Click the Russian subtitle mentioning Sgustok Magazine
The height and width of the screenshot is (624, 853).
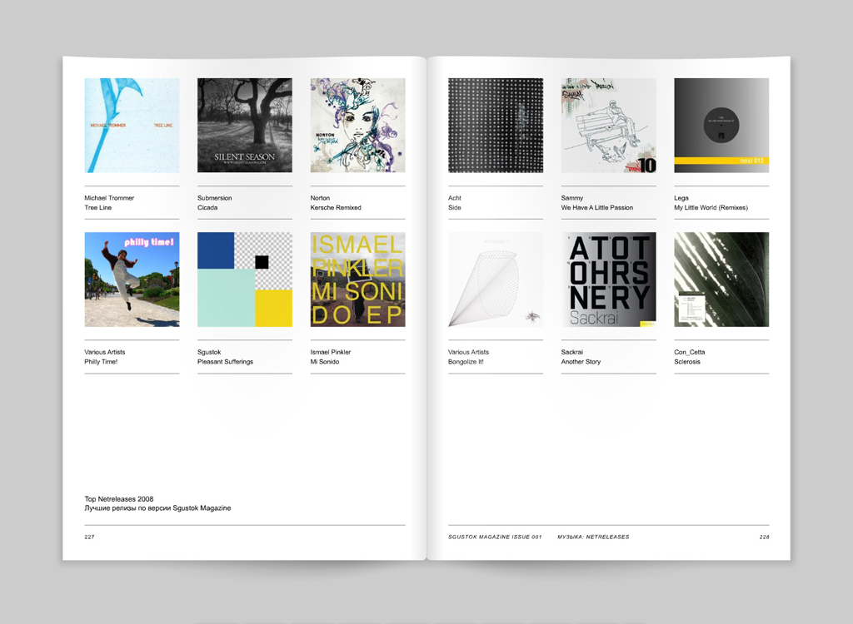157,508
